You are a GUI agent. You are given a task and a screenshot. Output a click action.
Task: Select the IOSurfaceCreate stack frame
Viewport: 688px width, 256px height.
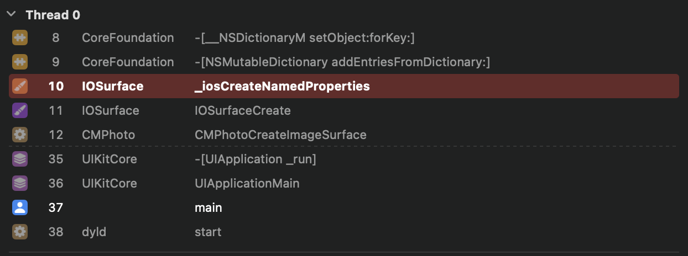(x=344, y=111)
